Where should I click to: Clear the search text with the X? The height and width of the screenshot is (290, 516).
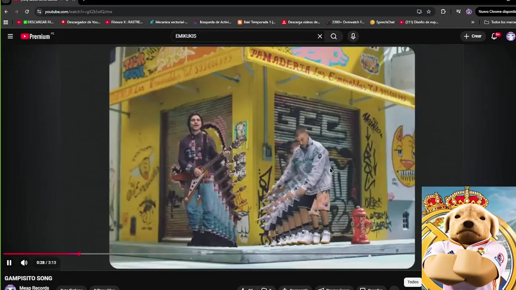(320, 36)
